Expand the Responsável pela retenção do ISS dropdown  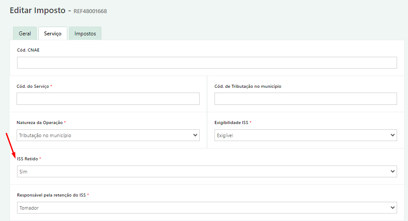click(207, 208)
